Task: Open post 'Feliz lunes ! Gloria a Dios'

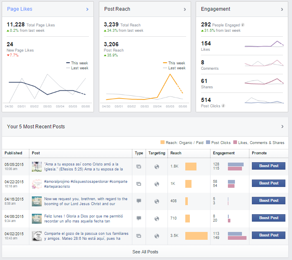Action: click(x=84, y=219)
